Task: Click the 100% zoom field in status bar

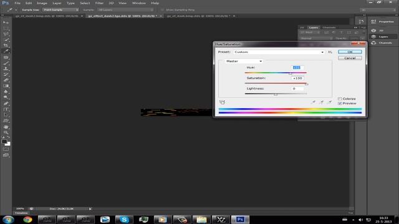Action: point(20,209)
